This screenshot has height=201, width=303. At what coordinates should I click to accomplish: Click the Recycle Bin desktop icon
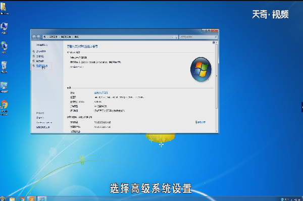click(4, 67)
